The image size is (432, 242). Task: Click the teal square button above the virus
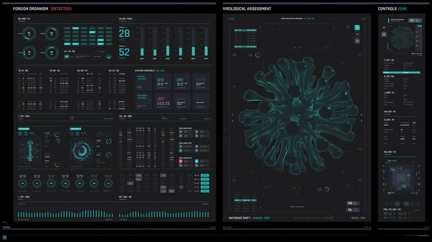(x=357, y=28)
